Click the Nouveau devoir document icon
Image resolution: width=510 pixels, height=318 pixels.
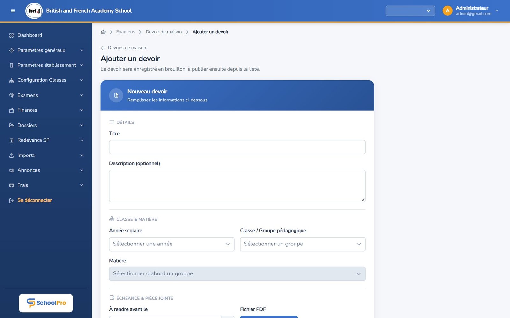click(116, 95)
